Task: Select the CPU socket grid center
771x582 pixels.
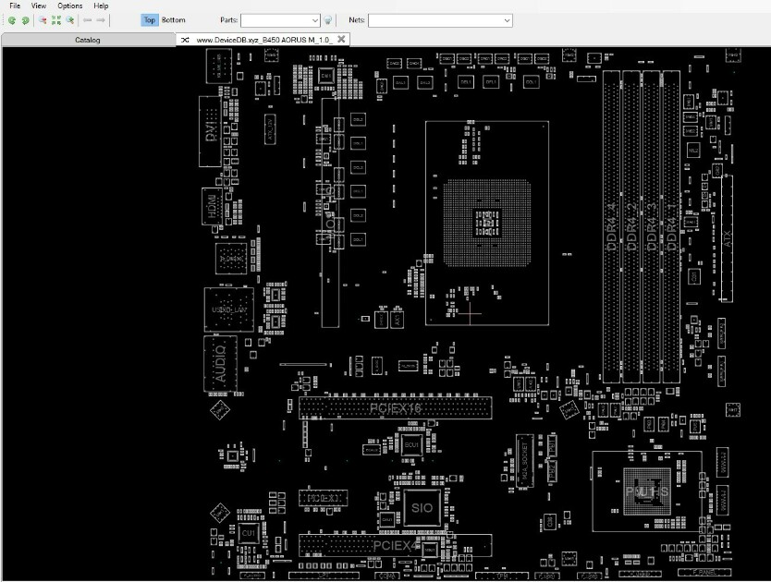Action: pos(487,223)
